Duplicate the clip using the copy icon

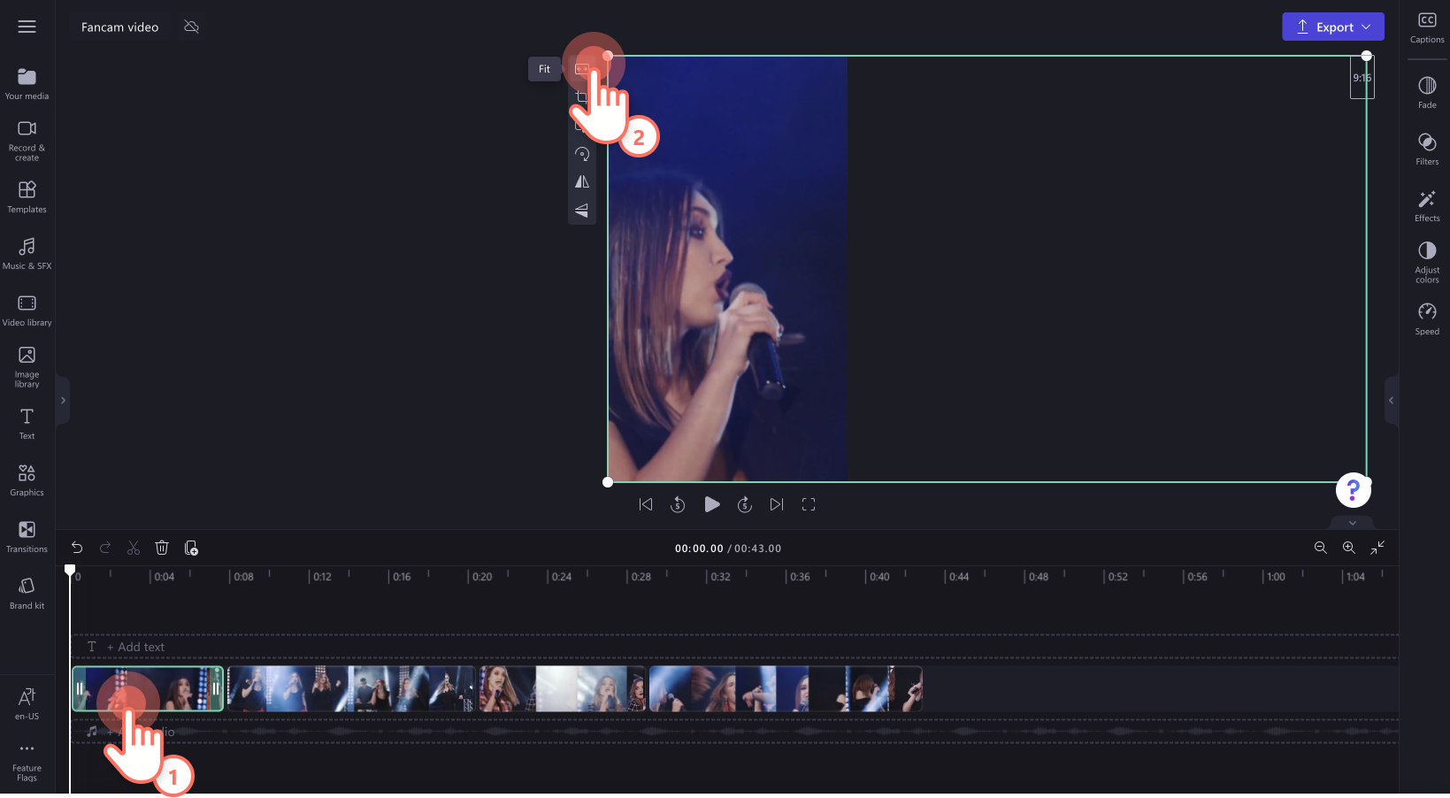[x=191, y=547]
